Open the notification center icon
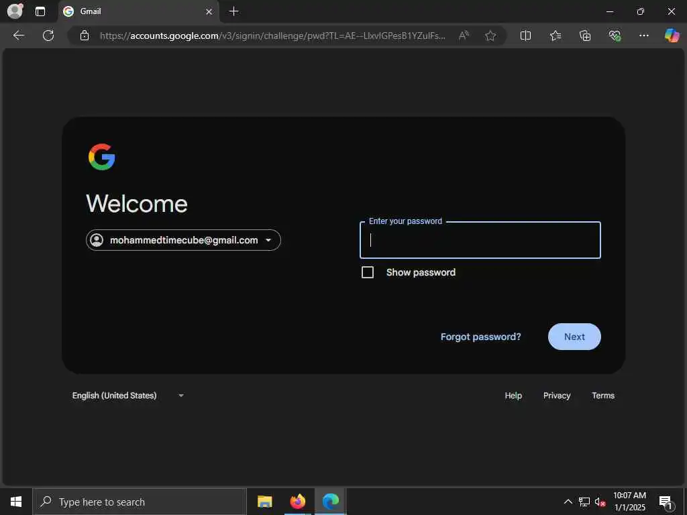 coord(666,502)
